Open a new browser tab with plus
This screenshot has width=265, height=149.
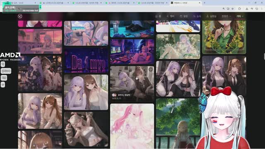point(205,3)
